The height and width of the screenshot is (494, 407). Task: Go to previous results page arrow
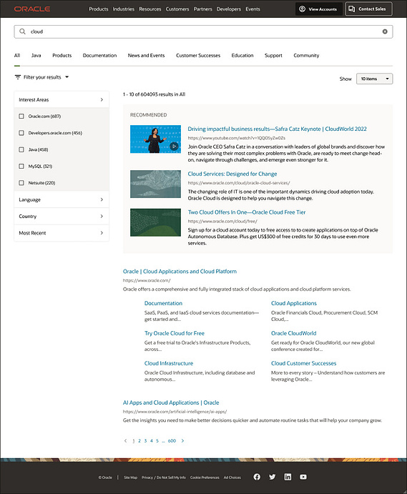[x=125, y=441]
